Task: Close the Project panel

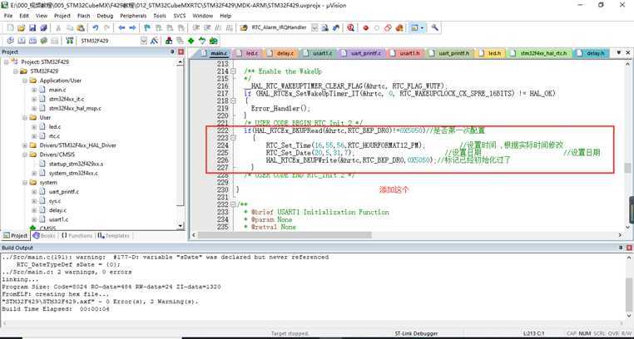Action: [181, 52]
